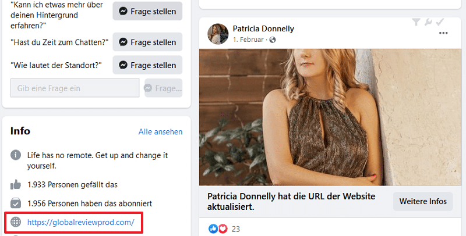
Task: Open the post options three-dots menu
Action: pos(443,33)
